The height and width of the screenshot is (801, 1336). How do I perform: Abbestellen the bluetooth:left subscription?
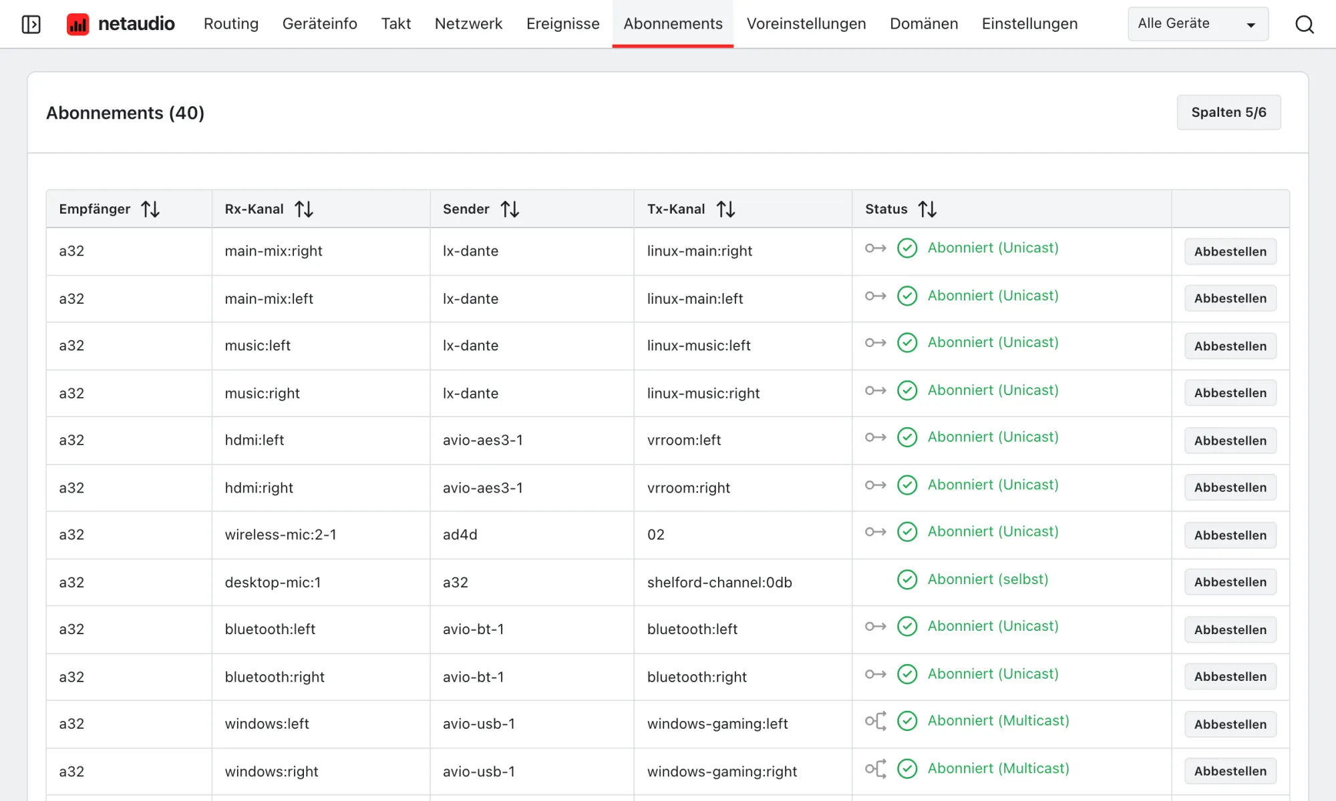click(x=1230, y=629)
